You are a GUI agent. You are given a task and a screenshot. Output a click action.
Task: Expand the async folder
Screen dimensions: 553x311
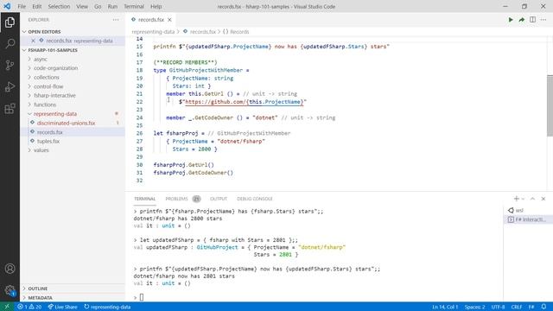pyautogui.click(x=41, y=60)
